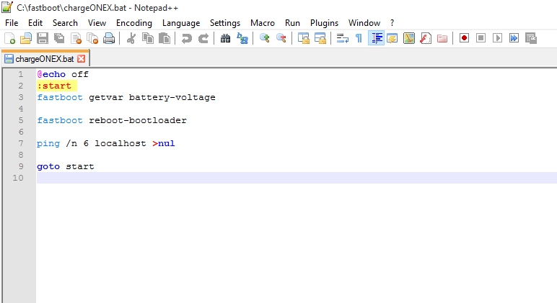
Task: Open the Encoding menu
Action: tap(134, 23)
